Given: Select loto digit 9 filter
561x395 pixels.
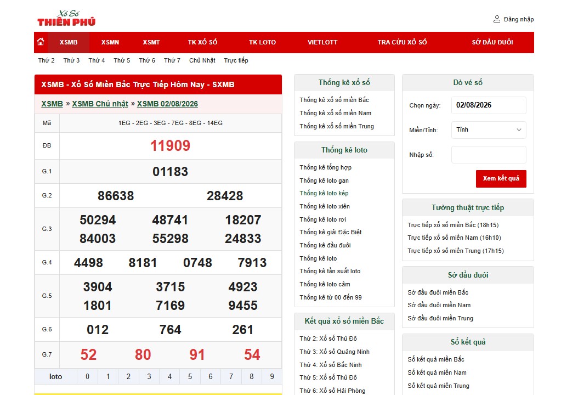Looking at the screenshot, I should (272, 377).
